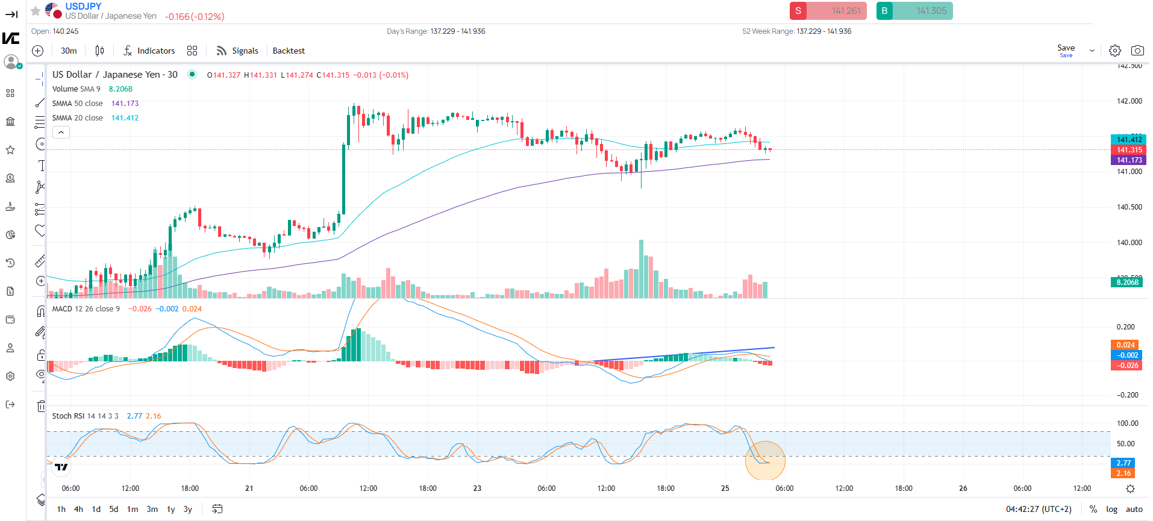
Task: Click the bank icon in left sidebar
Action: coord(10,122)
